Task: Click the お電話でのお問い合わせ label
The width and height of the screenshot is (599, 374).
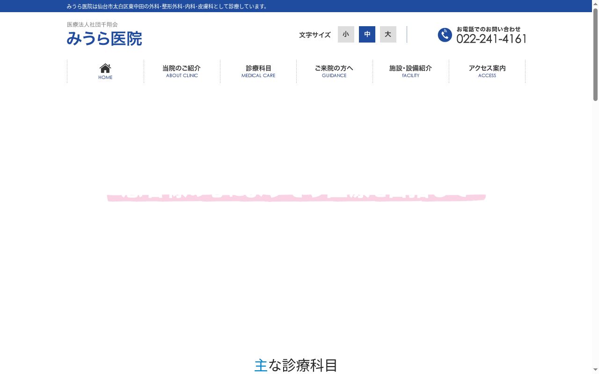Action: coord(489,29)
